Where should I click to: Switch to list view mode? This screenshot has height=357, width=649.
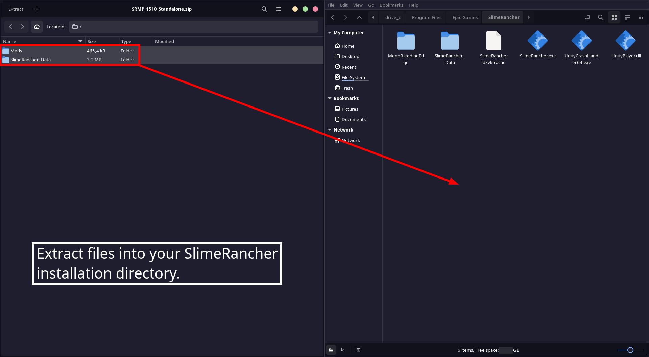627,17
